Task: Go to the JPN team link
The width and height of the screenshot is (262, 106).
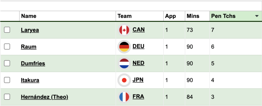Action: 138,80
